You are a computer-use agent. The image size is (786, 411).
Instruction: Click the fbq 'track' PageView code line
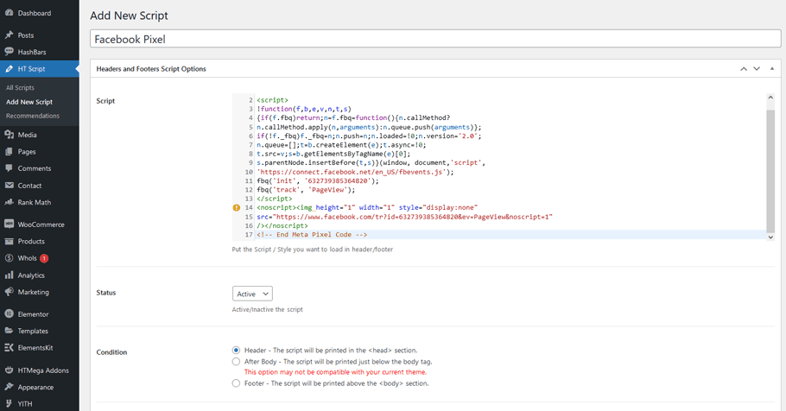point(306,190)
